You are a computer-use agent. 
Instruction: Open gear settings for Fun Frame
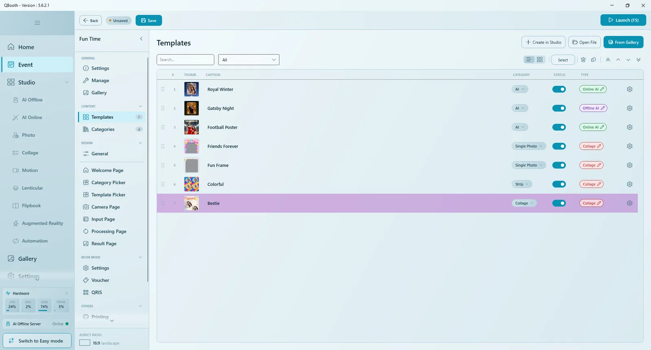coord(629,165)
